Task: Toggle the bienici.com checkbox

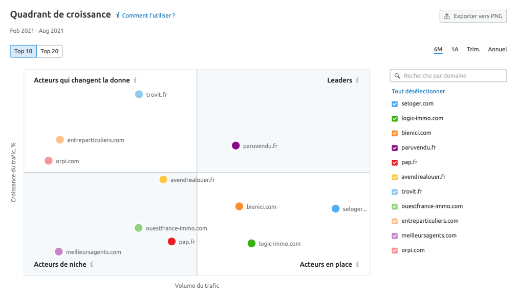Action: 395,133
